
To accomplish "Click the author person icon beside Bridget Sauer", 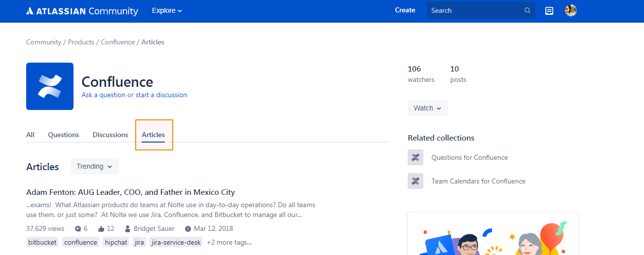I will click(x=128, y=229).
